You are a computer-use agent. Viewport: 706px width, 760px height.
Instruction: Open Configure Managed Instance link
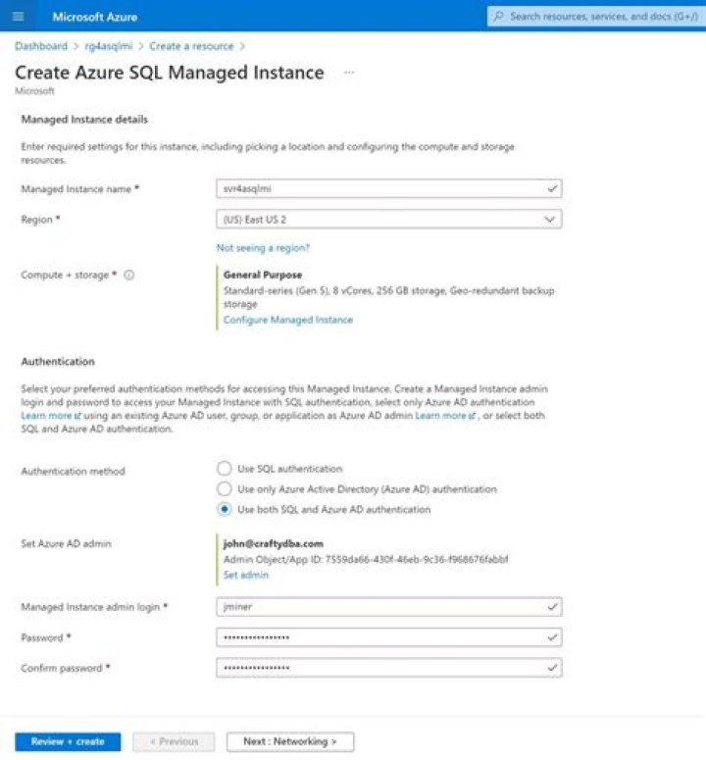coord(287,320)
